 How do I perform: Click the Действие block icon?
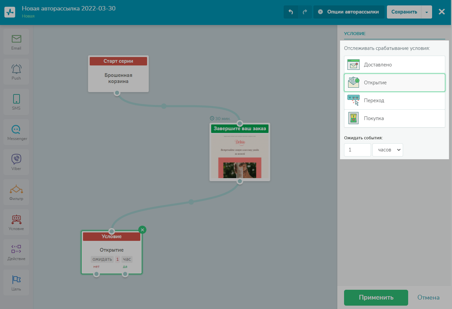16,252
